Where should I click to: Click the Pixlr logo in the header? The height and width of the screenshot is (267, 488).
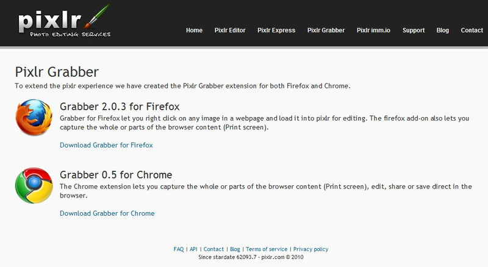coord(64,21)
